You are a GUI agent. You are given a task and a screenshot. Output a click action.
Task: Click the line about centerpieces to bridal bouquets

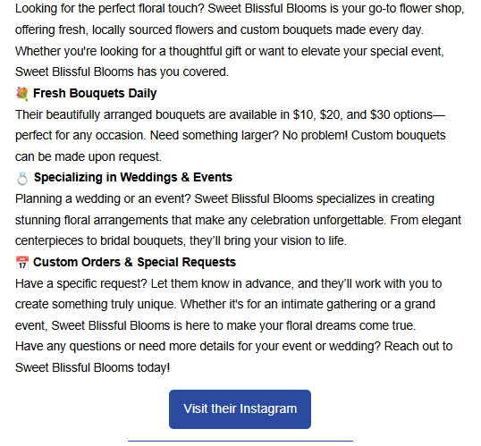tap(181, 240)
